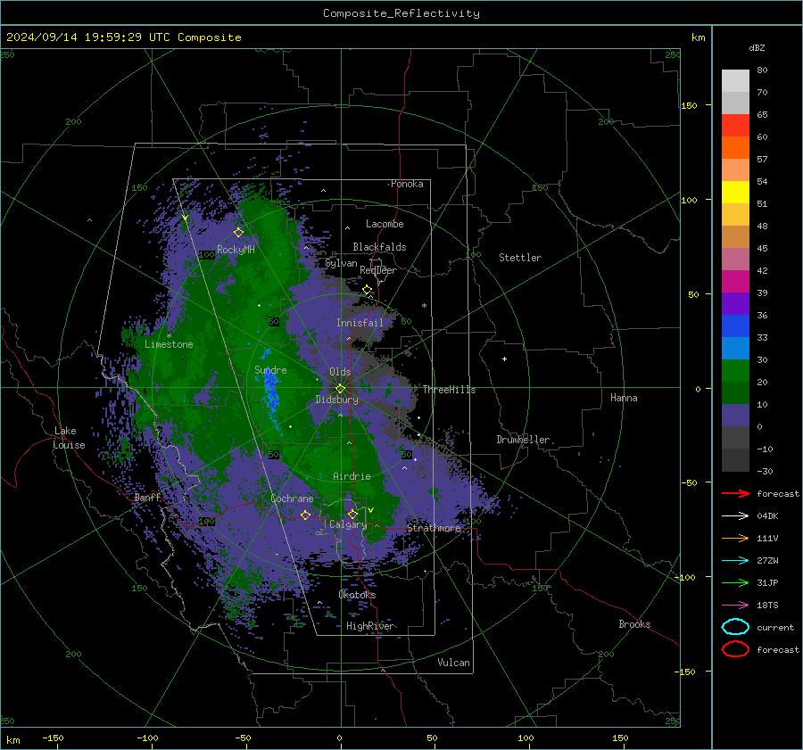The image size is (803, 750).
Task: Click the Cochrane city label
Action: click(x=292, y=499)
